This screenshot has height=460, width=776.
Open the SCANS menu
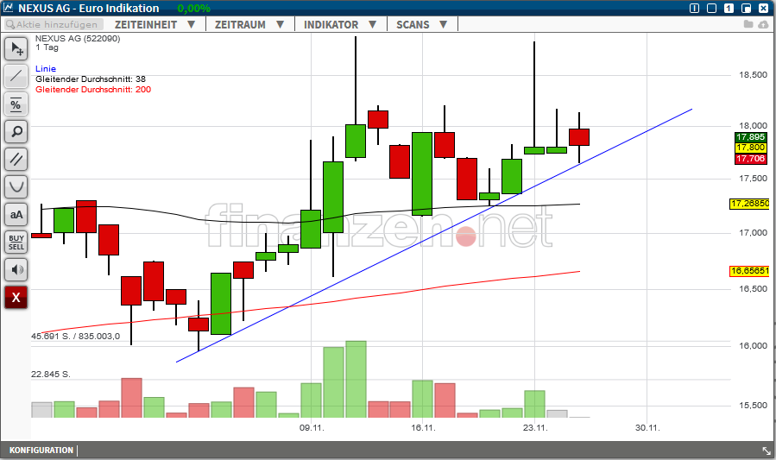click(x=420, y=24)
